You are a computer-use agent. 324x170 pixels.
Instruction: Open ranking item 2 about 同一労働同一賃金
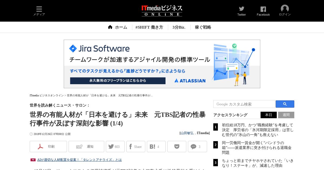click(257, 148)
